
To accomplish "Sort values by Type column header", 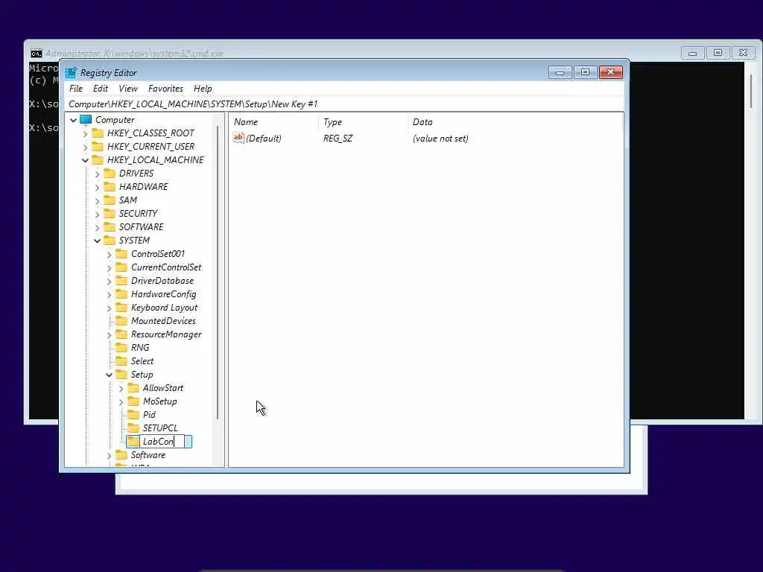I will coord(364,122).
